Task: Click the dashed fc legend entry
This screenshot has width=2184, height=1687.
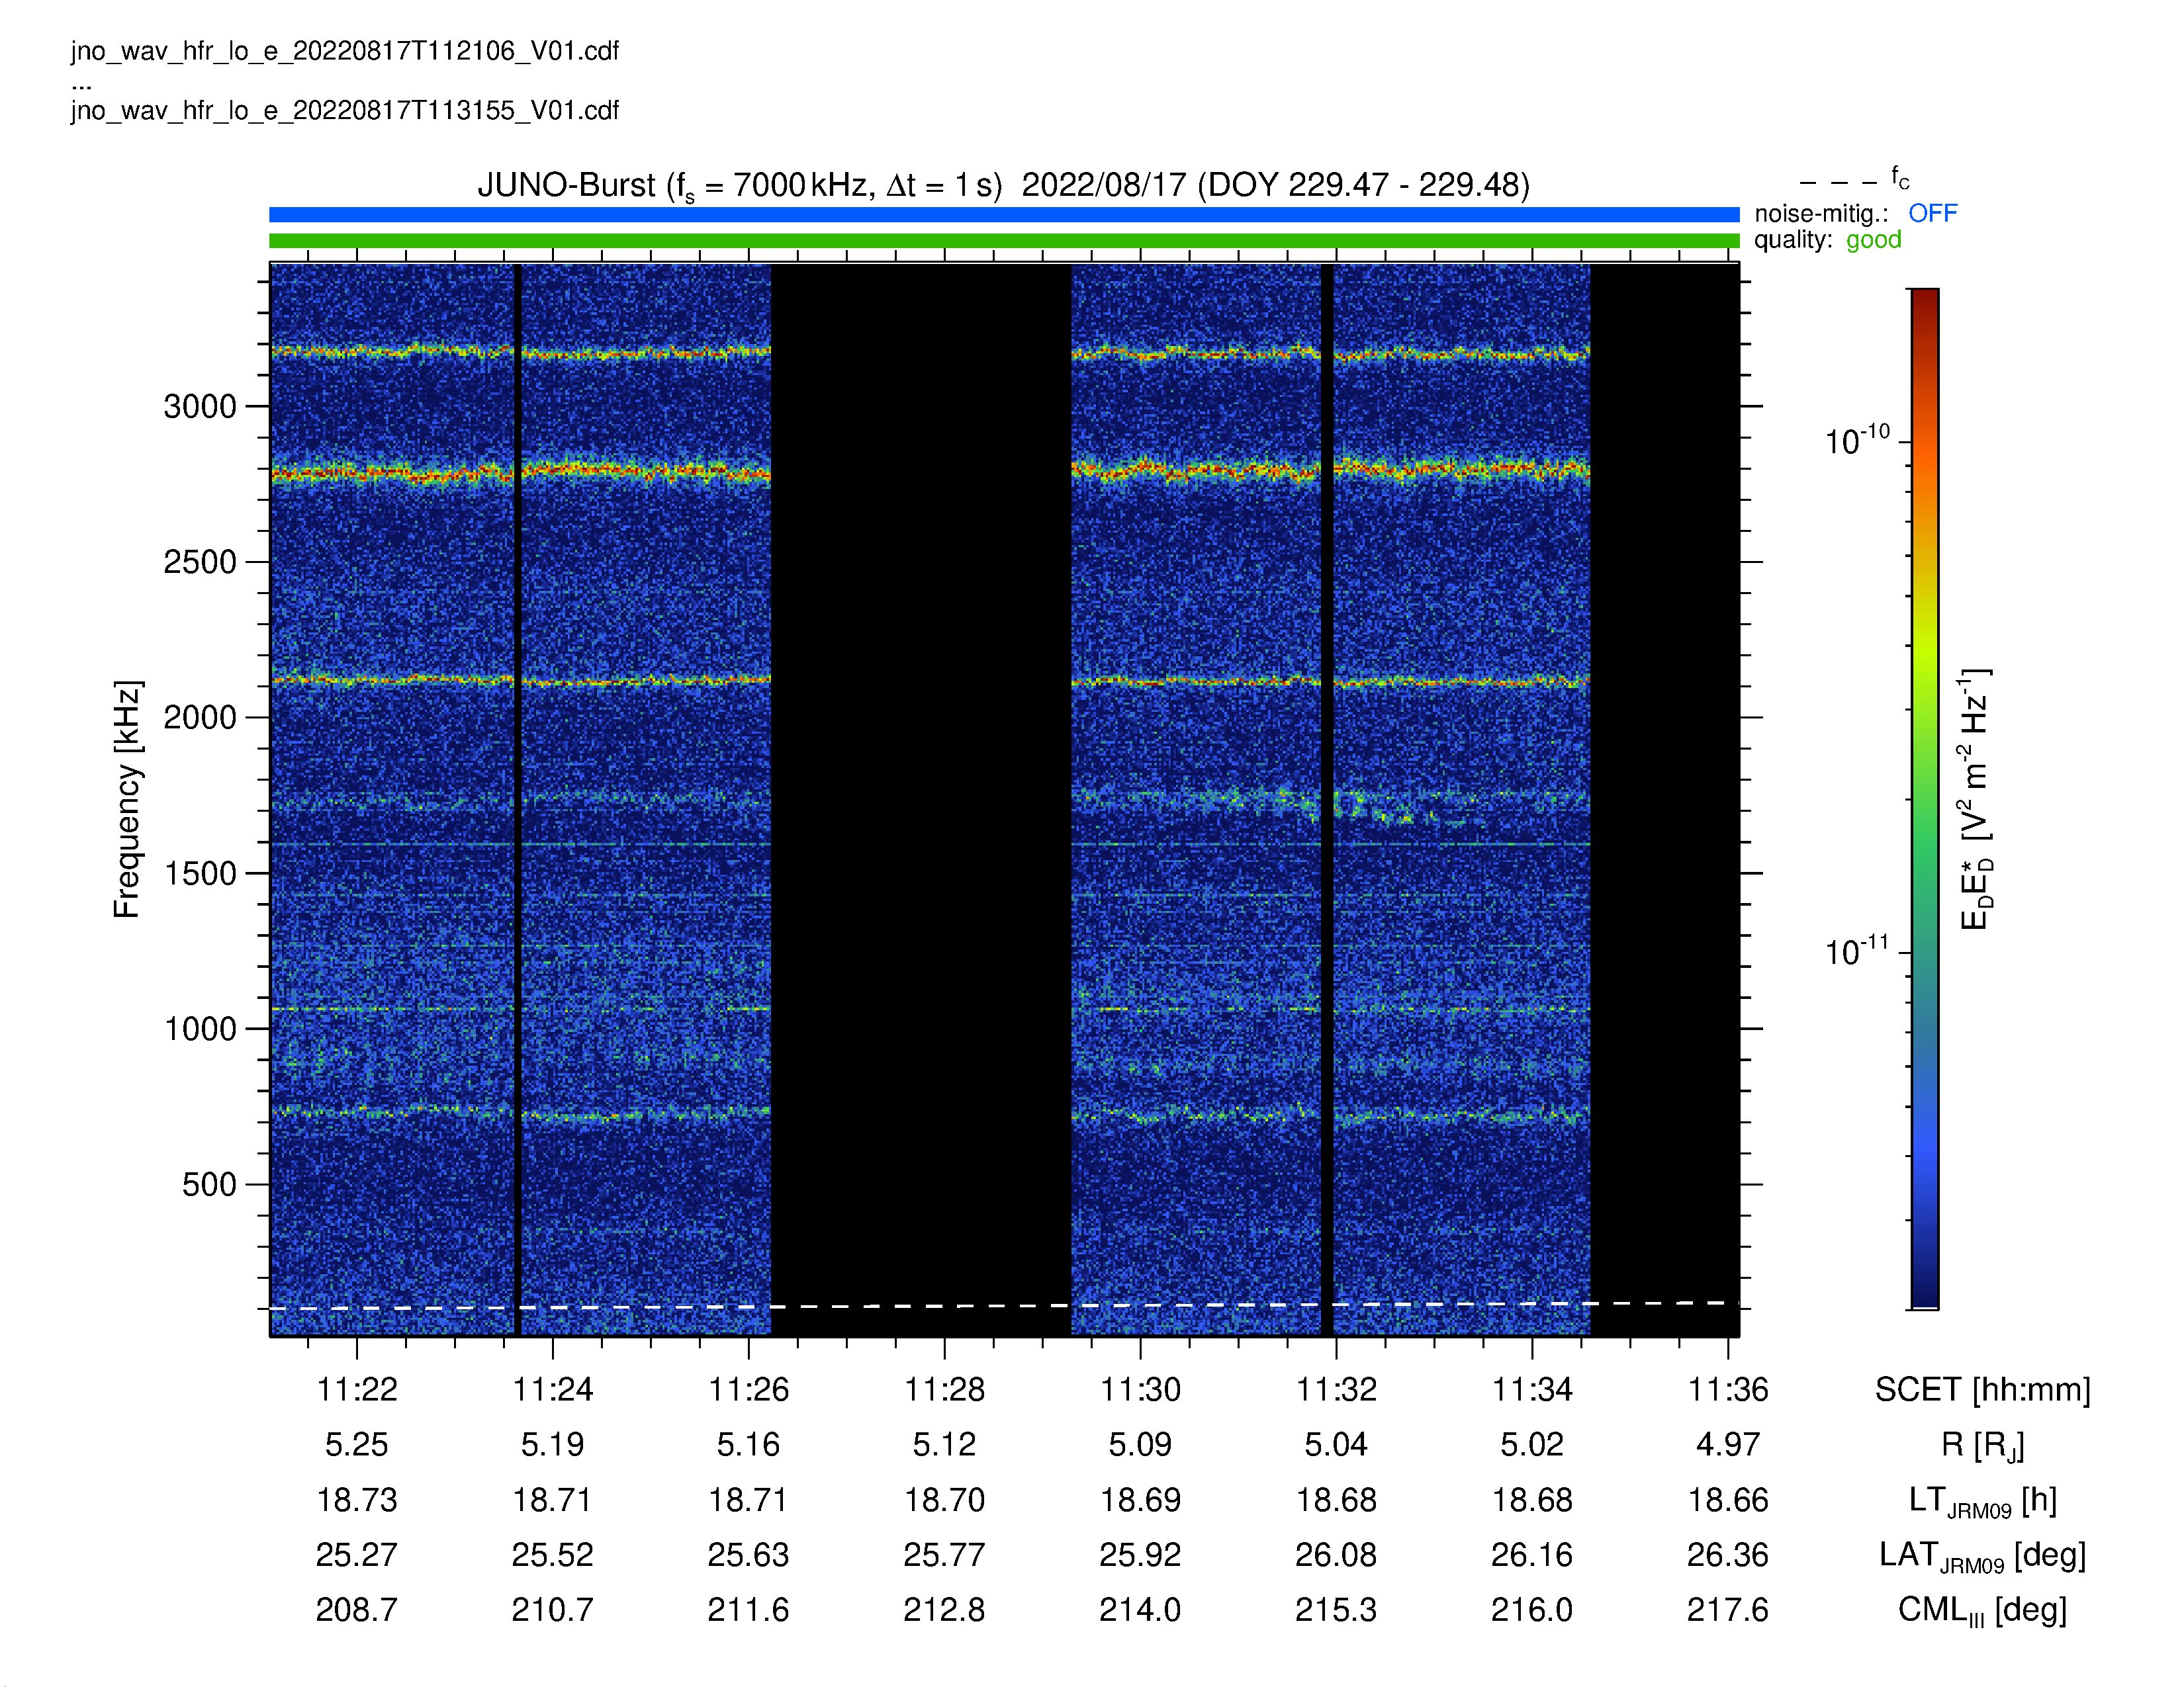Action: [x=1854, y=181]
